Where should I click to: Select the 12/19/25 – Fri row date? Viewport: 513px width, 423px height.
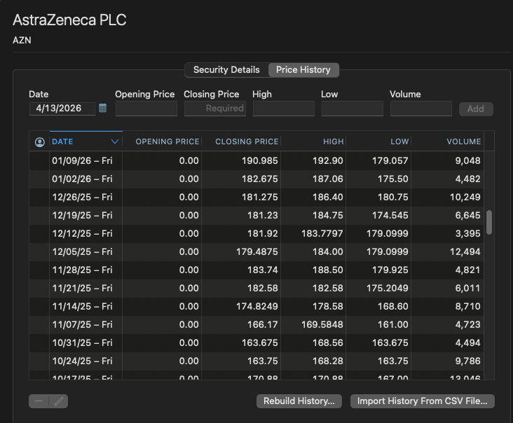point(82,216)
